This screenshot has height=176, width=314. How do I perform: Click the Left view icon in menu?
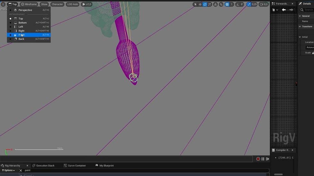(x=15, y=27)
